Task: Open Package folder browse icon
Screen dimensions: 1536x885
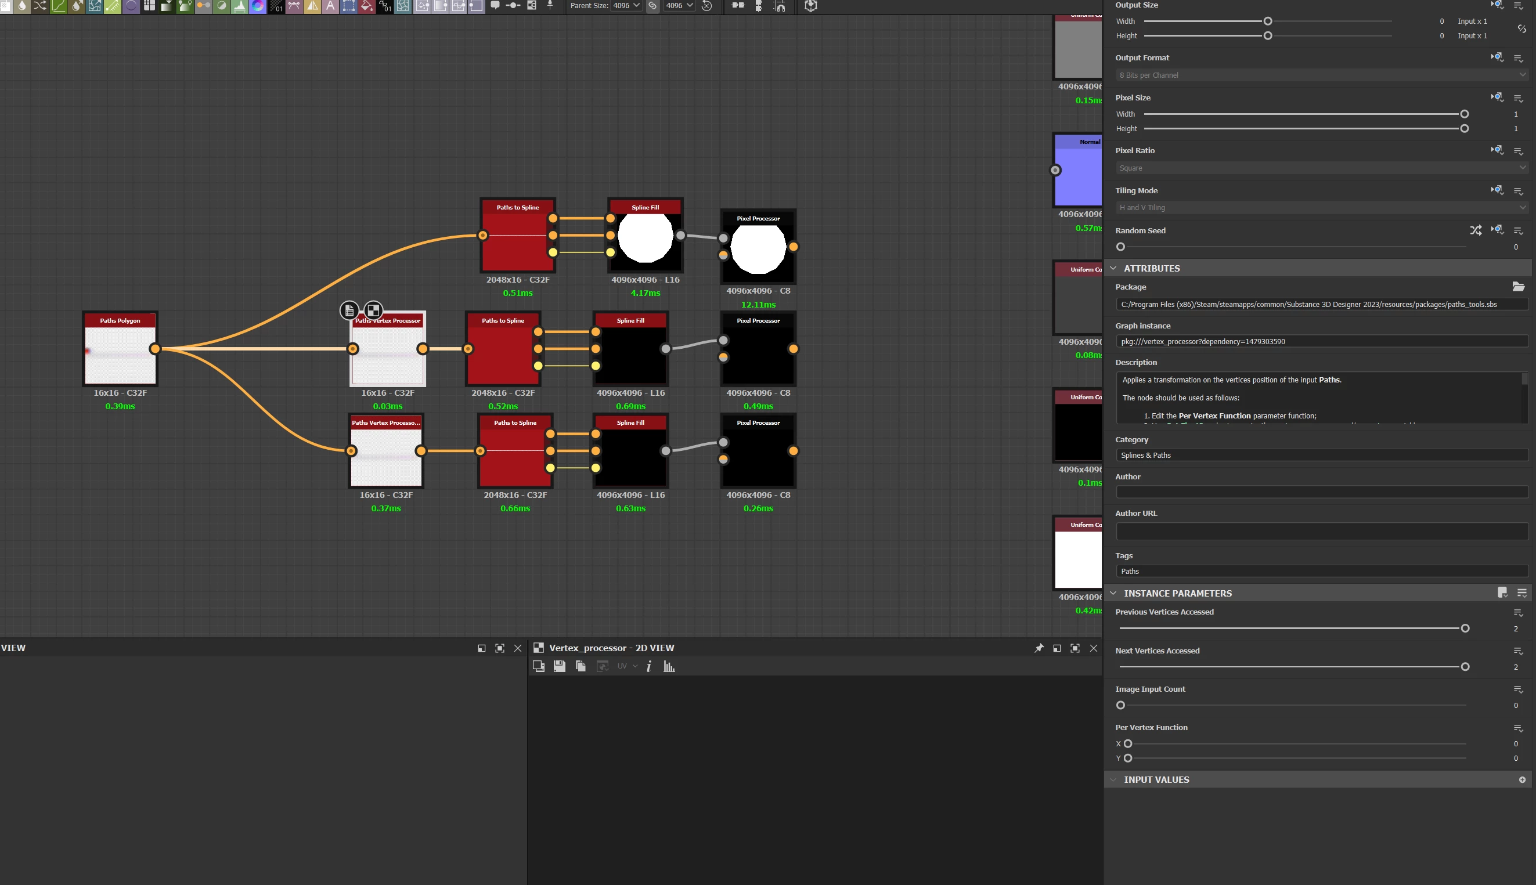Action: (1518, 286)
